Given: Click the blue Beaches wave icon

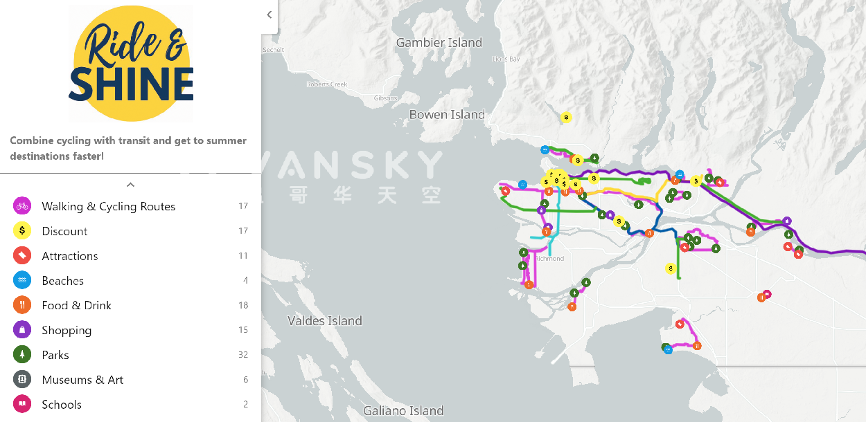Looking at the screenshot, I should [x=22, y=281].
